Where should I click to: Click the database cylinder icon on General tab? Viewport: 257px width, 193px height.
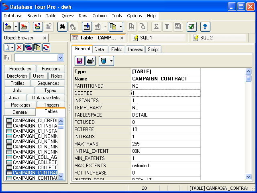[104, 61]
